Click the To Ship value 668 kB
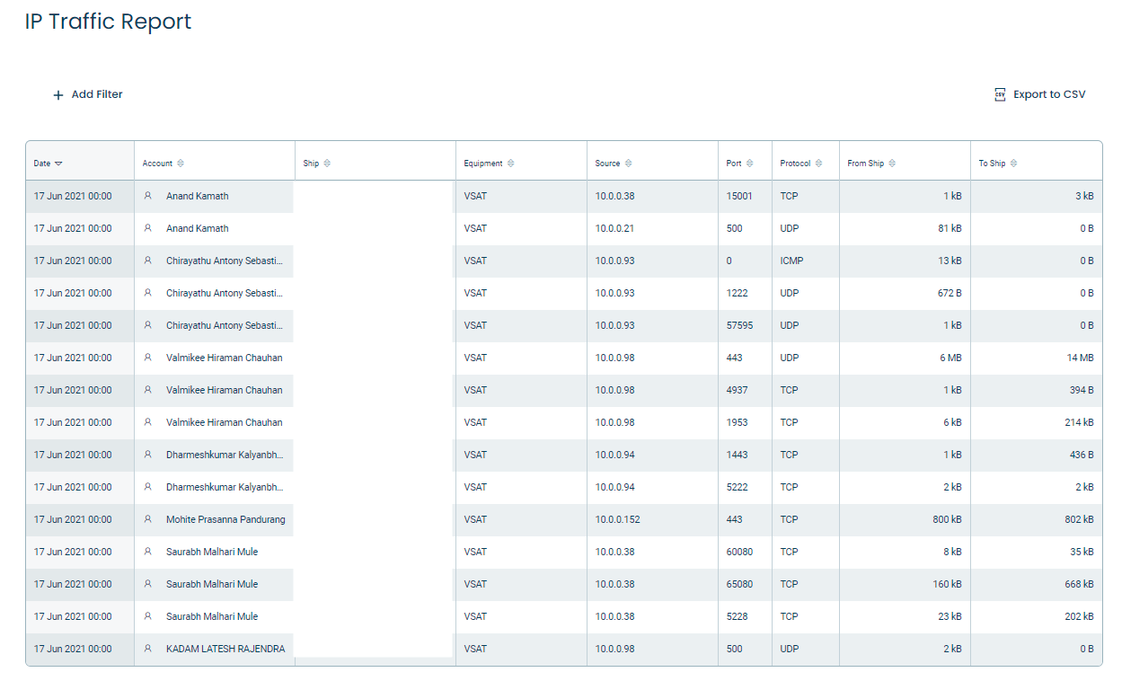1122x681 pixels. click(x=1079, y=584)
